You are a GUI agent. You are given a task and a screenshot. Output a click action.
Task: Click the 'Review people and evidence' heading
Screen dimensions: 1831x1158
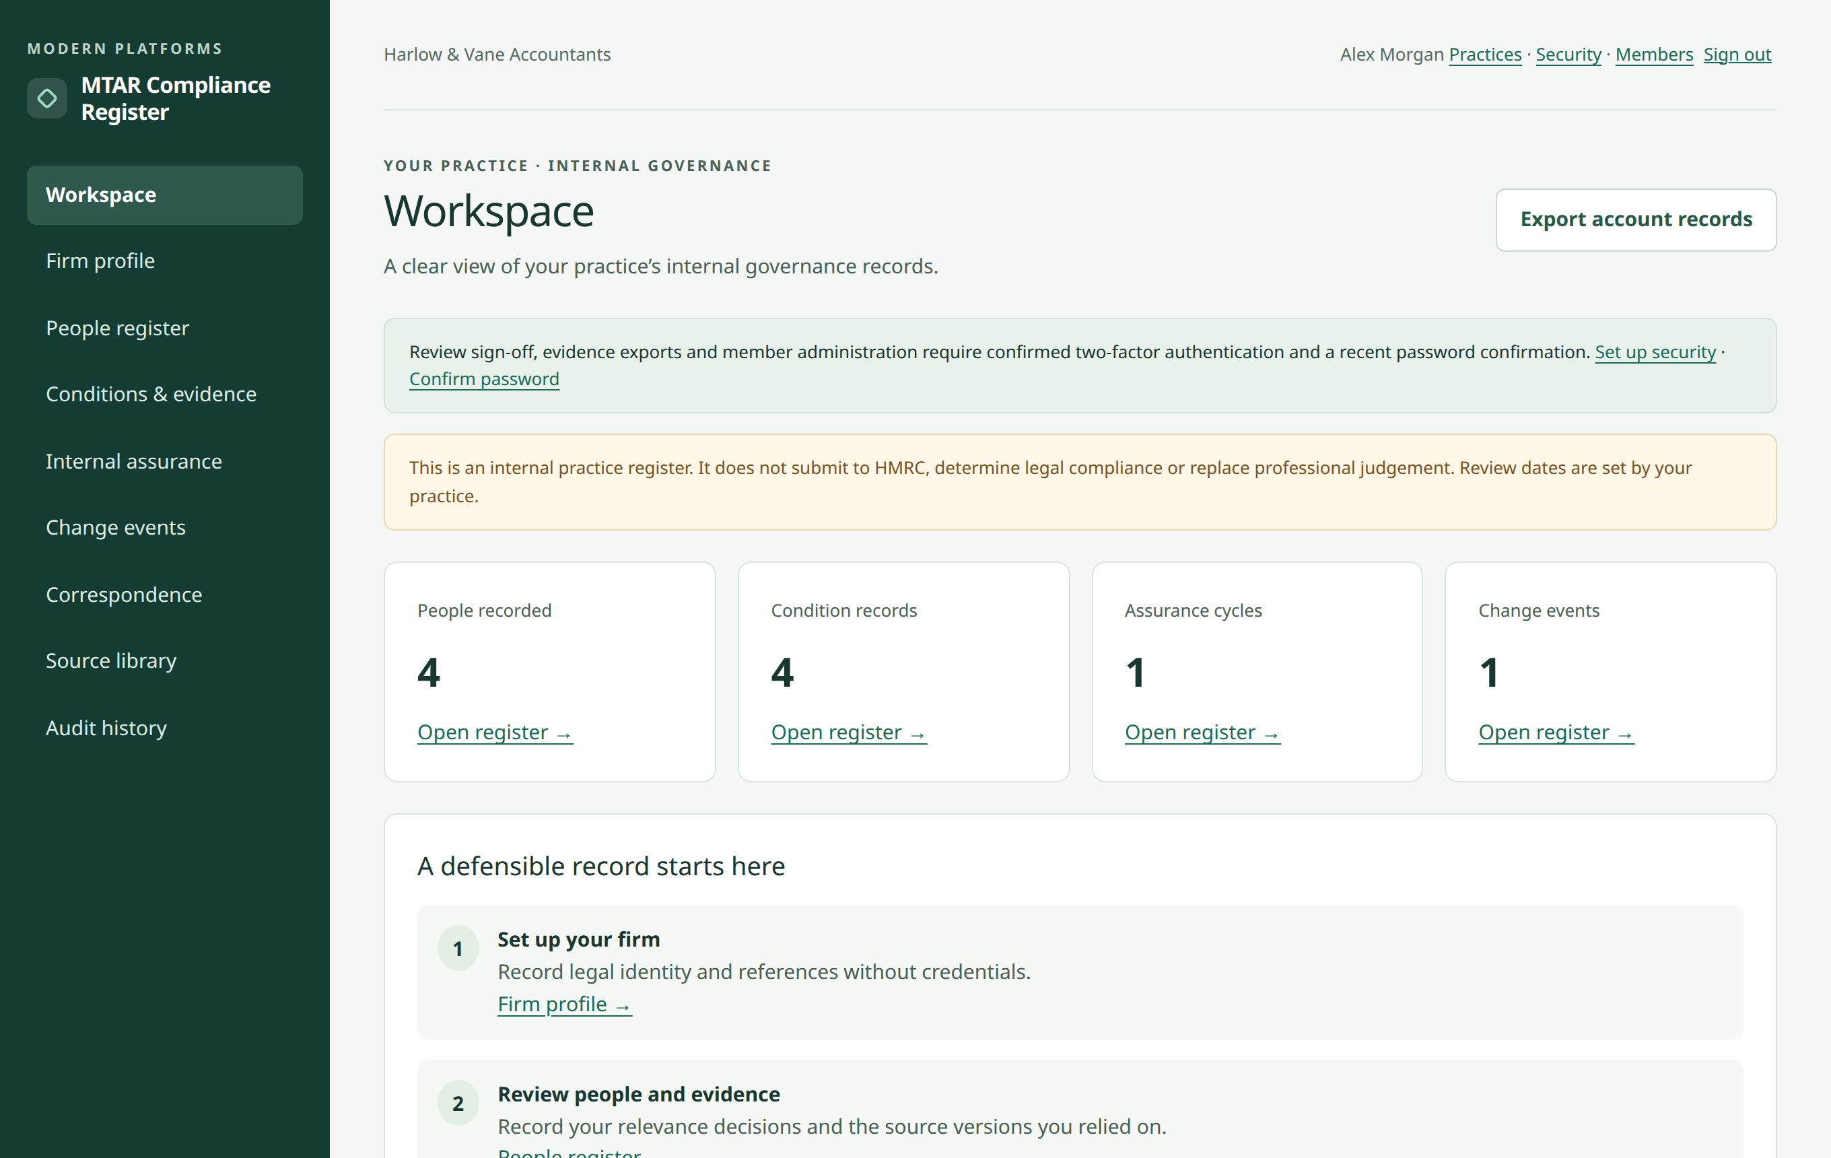click(639, 1094)
